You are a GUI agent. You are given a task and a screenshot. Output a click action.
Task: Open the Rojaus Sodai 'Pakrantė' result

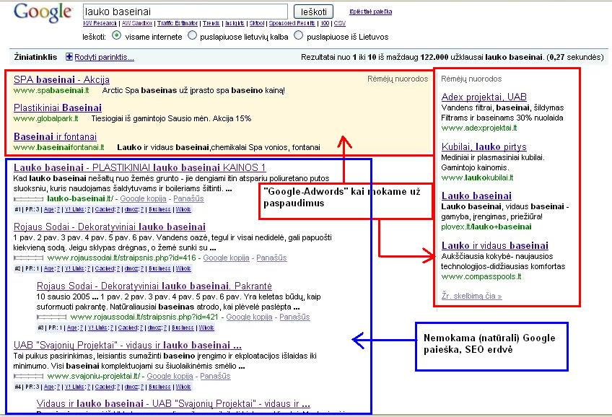coord(154,286)
